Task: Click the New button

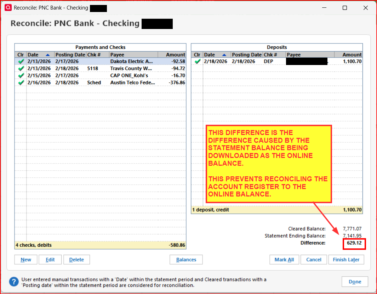Action: click(26, 260)
